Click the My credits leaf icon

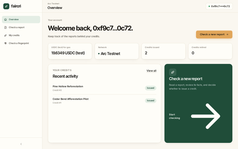6,35
